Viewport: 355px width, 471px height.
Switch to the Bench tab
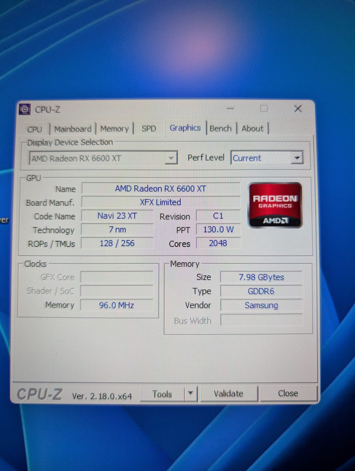click(x=221, y=129)
